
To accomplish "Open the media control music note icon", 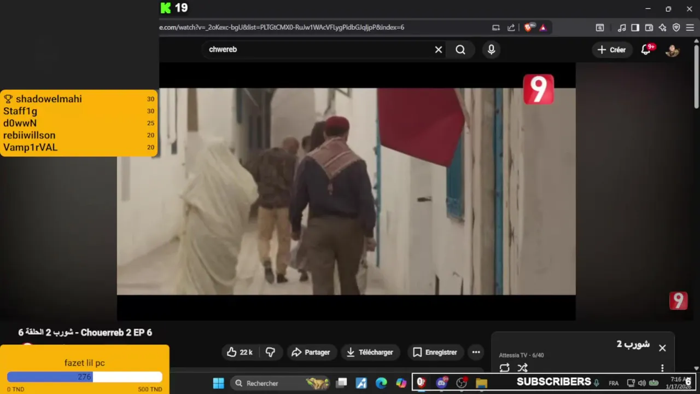I will 622,27.
